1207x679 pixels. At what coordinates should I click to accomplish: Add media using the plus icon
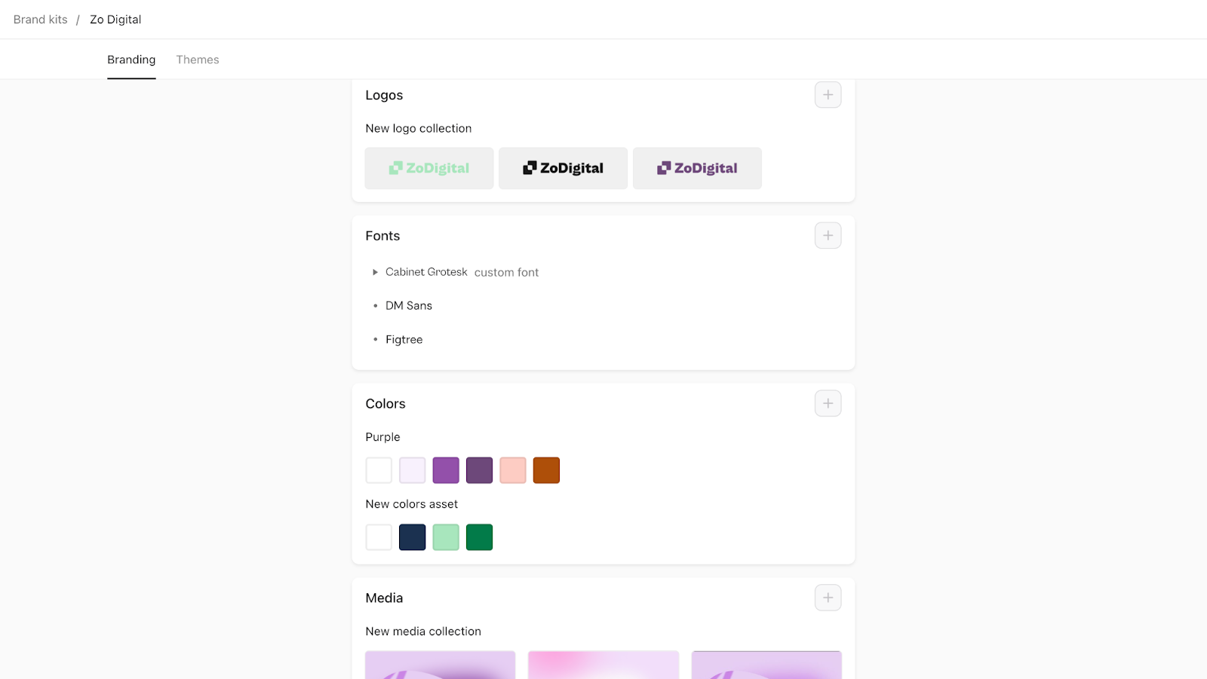tap(828, 598)
